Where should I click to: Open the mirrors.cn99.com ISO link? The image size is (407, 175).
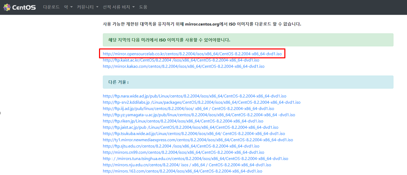tap(184, 152)
